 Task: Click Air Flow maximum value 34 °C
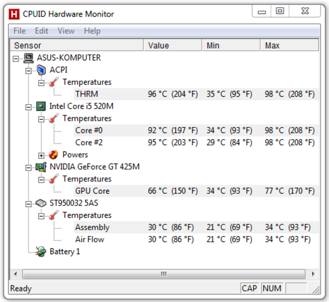[x=288, y=240]
